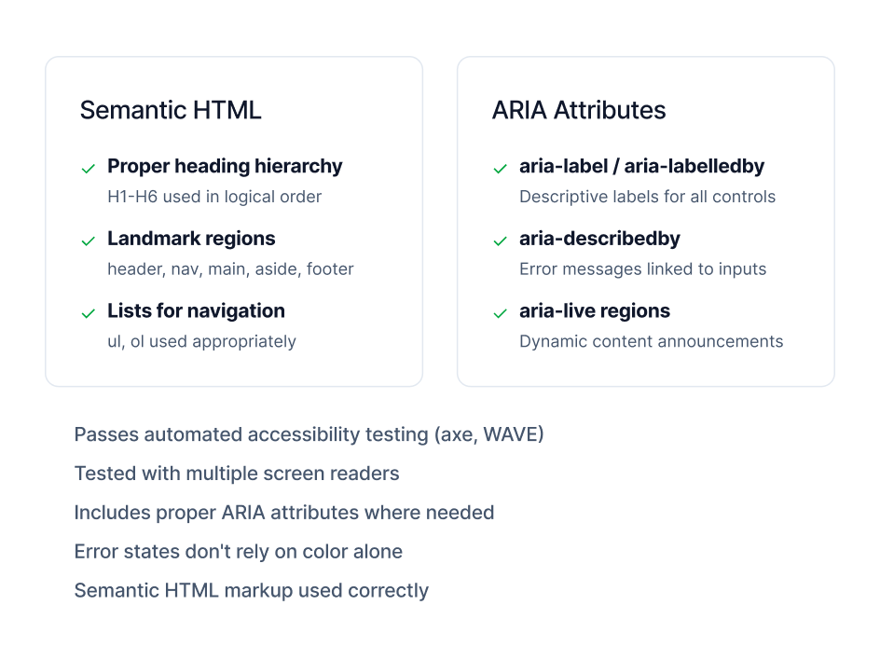Select the Semantic HTML card heading
The height and width of the screenshot is (660, 880).
tap(171, 110)
